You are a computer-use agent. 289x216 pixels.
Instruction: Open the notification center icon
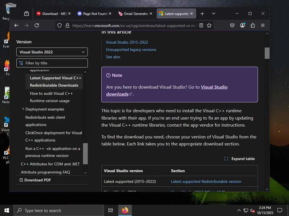point(280,210)
